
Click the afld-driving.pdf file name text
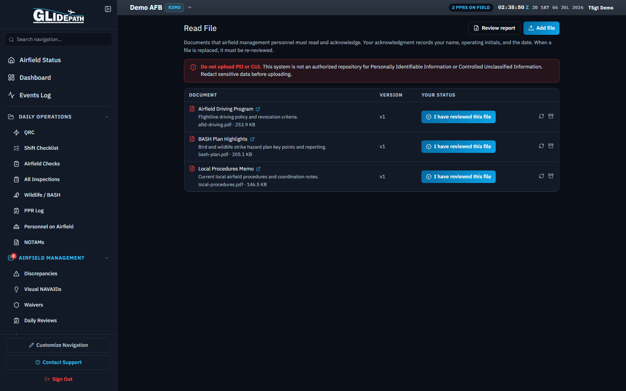[215, 125]
